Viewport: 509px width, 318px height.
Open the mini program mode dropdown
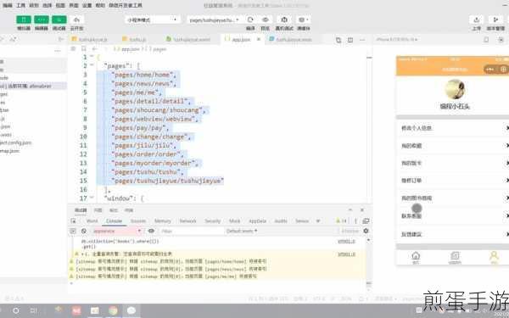[153, 20]
